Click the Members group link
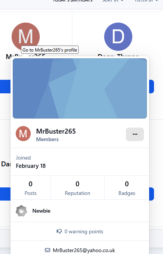Viewport: 163px width, 254px height. 47,139
